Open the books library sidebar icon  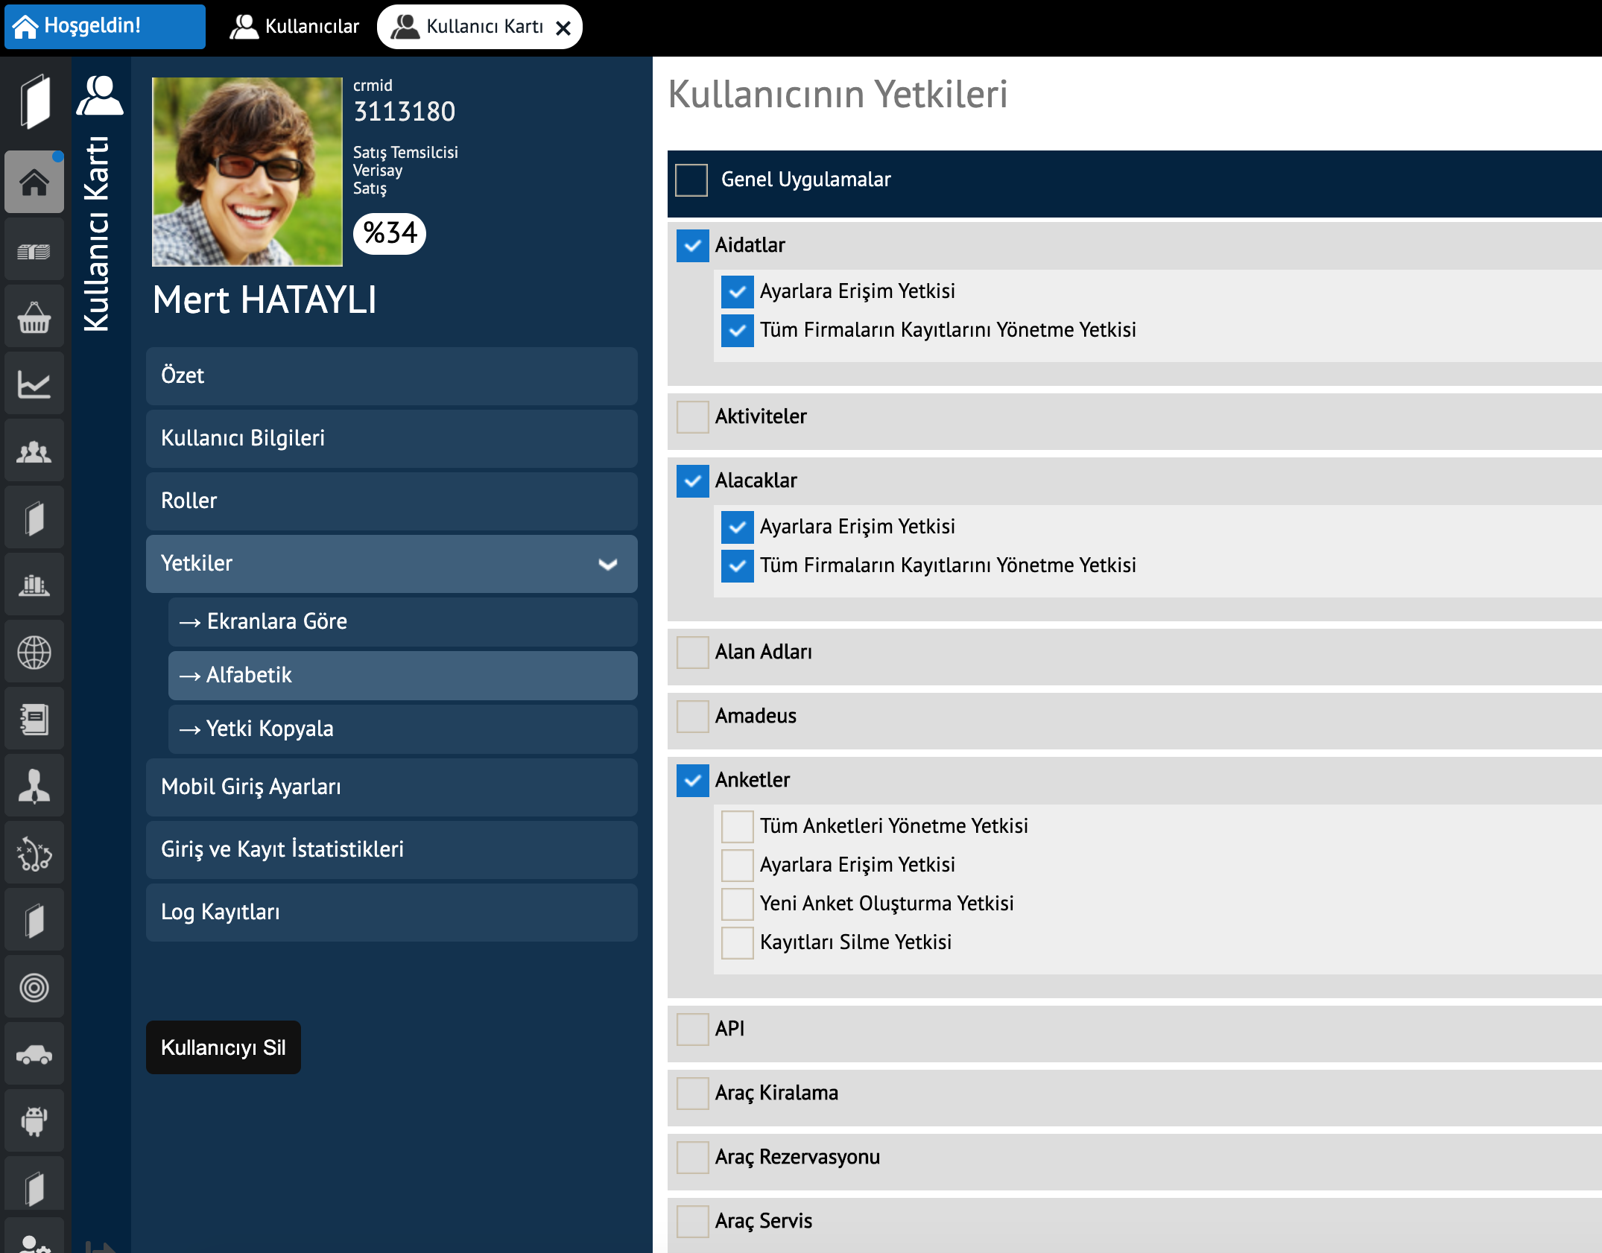[34, 586]
